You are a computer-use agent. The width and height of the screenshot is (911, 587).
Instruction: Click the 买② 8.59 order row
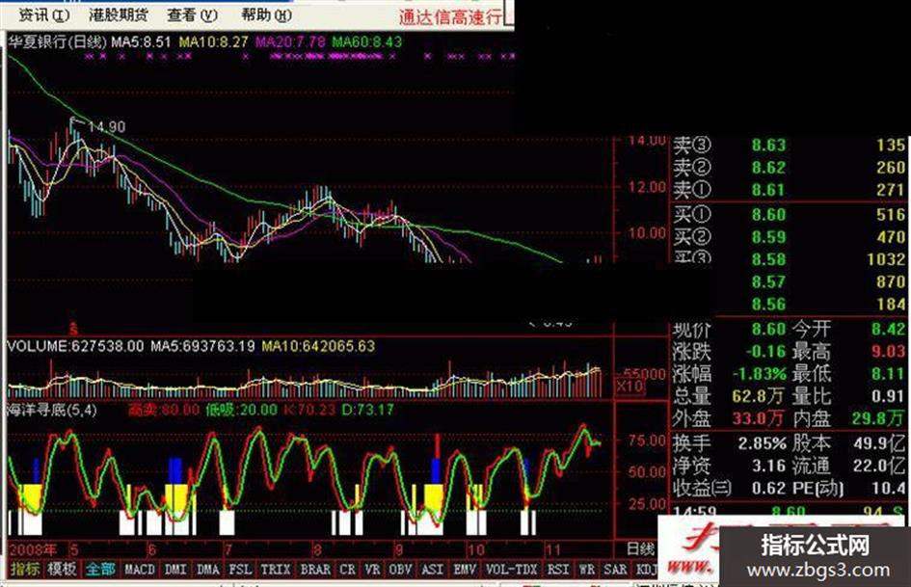(789, 237)
